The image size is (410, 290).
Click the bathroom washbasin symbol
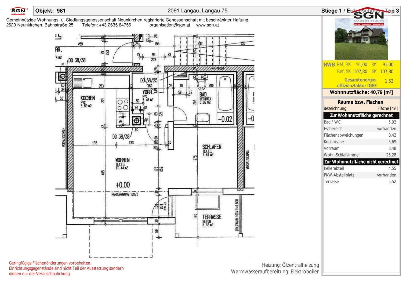click(203, 118)
